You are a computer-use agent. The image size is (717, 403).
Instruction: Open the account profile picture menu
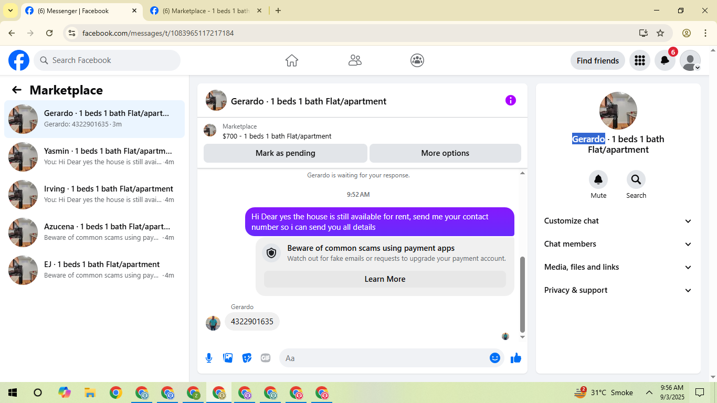pos(690,60)
